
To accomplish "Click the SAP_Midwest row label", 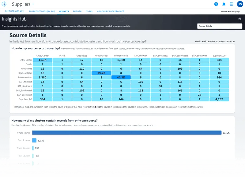I will click(25, 82).
